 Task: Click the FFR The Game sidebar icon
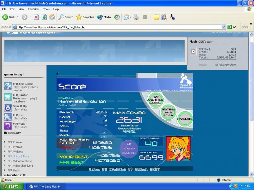coord(8,86)
